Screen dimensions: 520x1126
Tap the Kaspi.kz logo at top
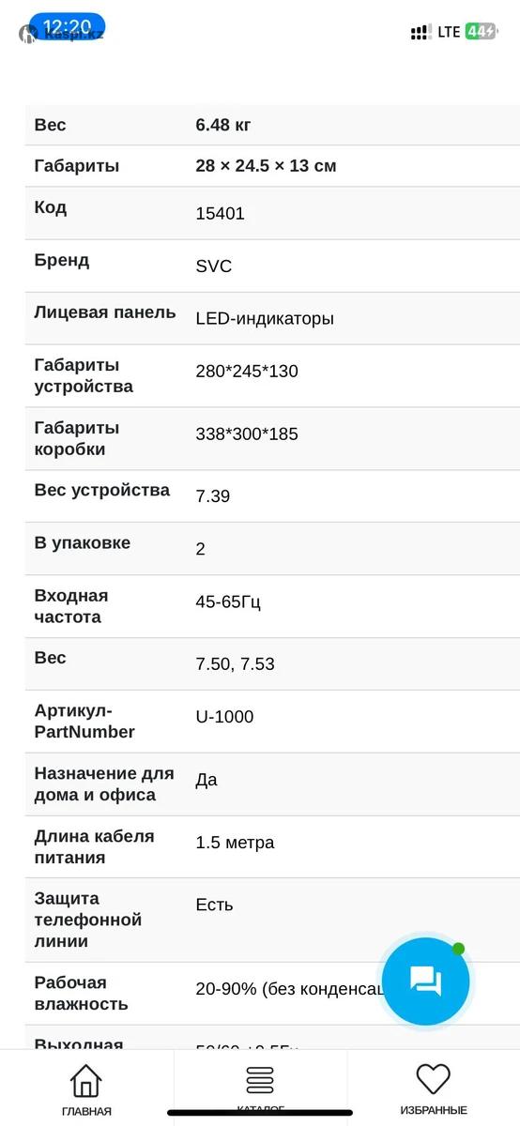[62, 34]
